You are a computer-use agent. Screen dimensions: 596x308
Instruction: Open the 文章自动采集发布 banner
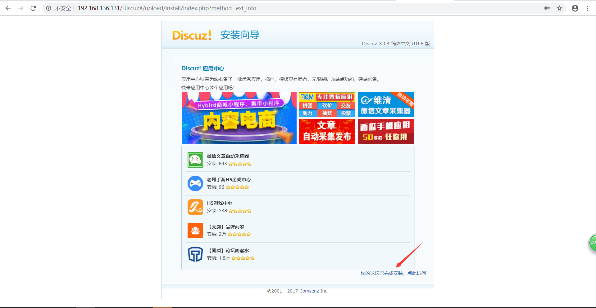pos(327,131)
